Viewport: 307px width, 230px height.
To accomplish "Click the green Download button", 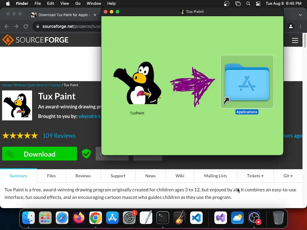I will [40, 154].
